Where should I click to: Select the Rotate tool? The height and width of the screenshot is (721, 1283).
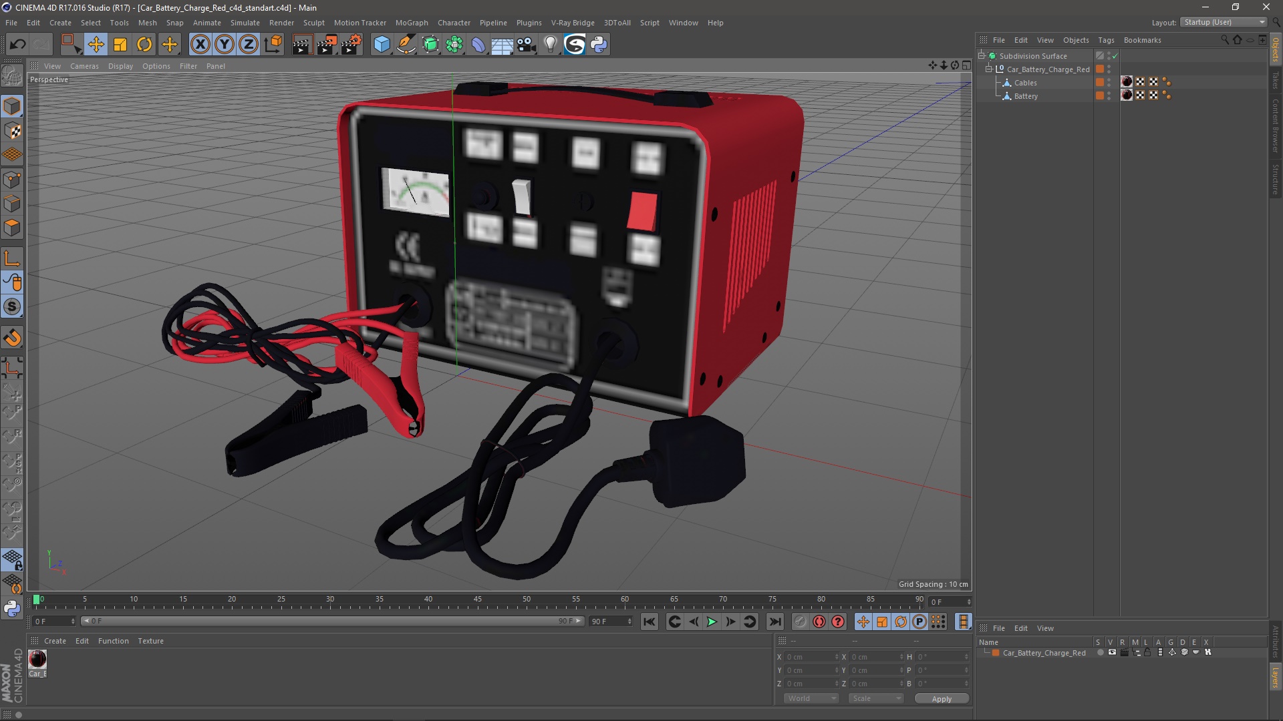coord(144,45)
